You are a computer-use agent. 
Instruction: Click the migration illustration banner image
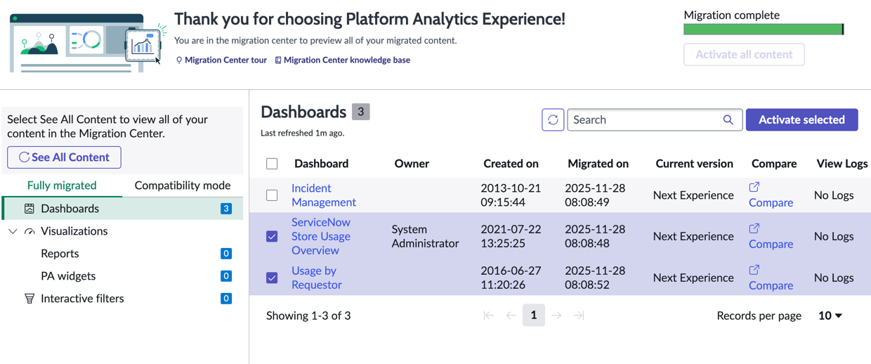[89, 43]
